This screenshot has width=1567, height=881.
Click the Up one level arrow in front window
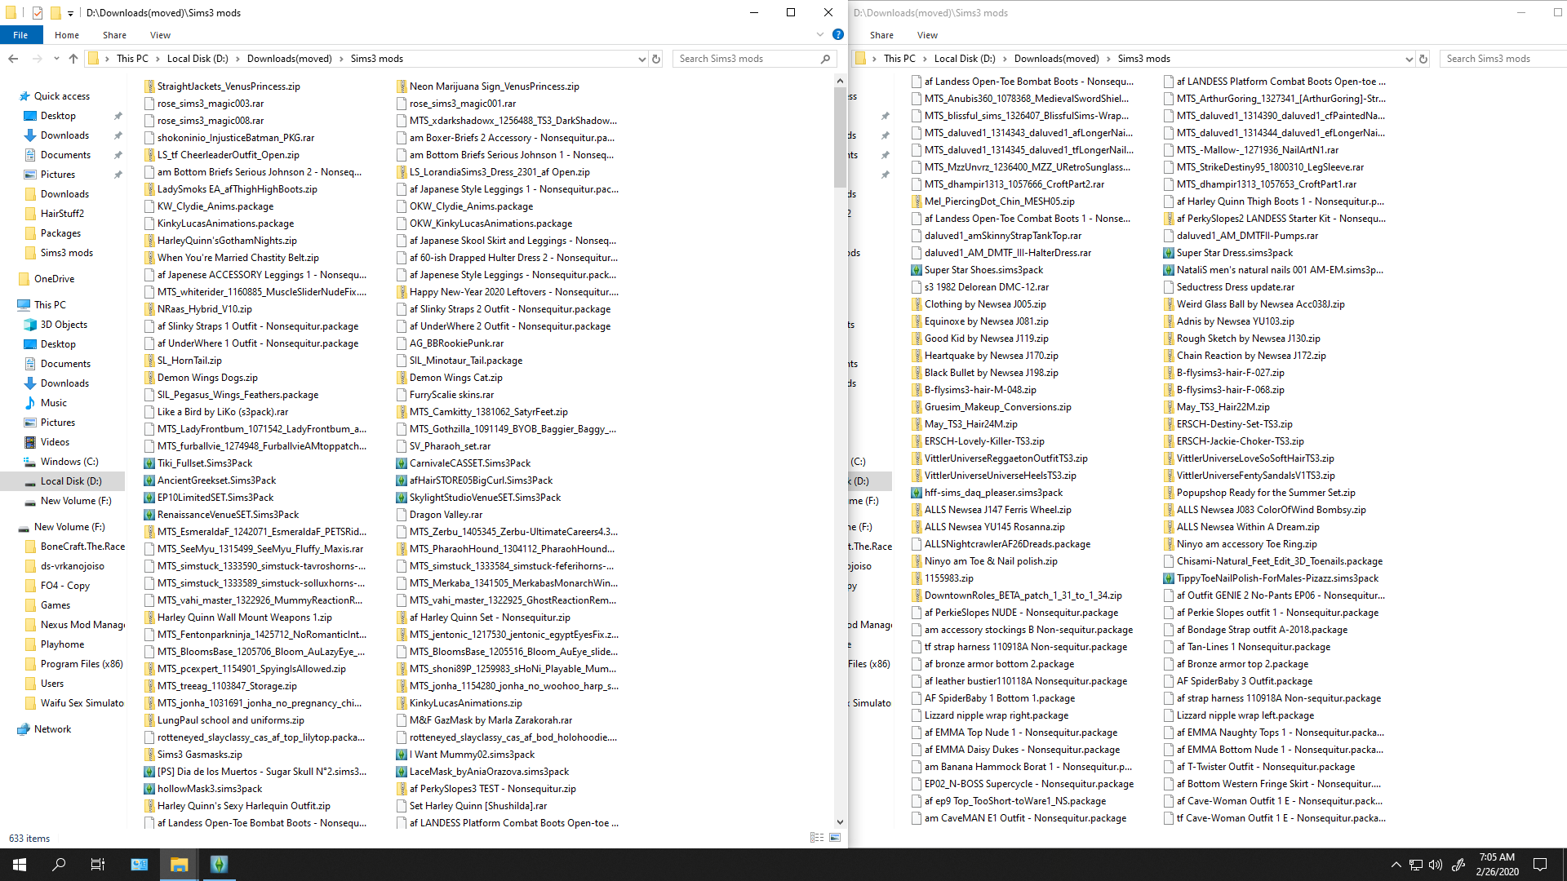pos(73,59)
